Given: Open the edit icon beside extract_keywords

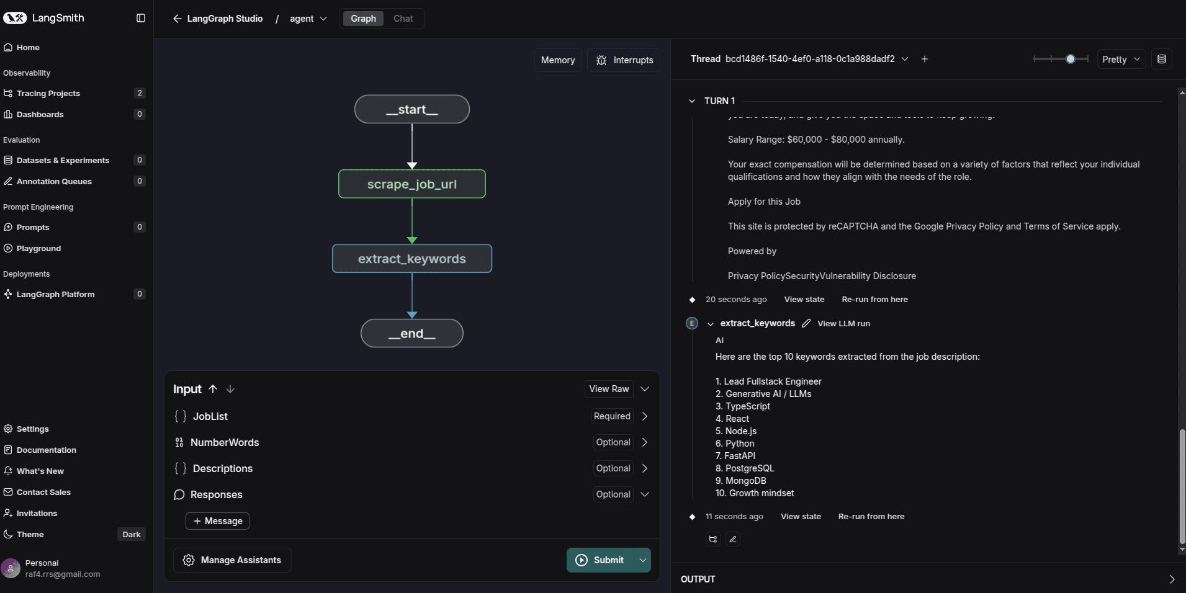Looking at the screenshot, I should click(x=805, y=323).
